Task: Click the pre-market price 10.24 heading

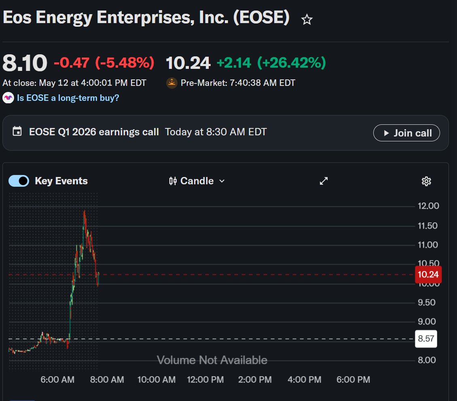Action: 188,63
